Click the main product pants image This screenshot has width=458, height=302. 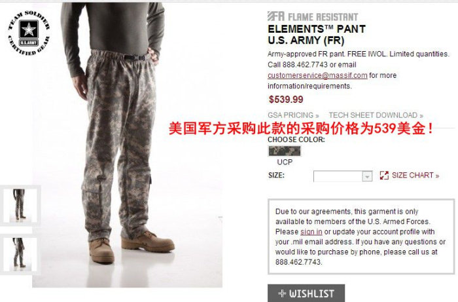click(x=127, y=145)
